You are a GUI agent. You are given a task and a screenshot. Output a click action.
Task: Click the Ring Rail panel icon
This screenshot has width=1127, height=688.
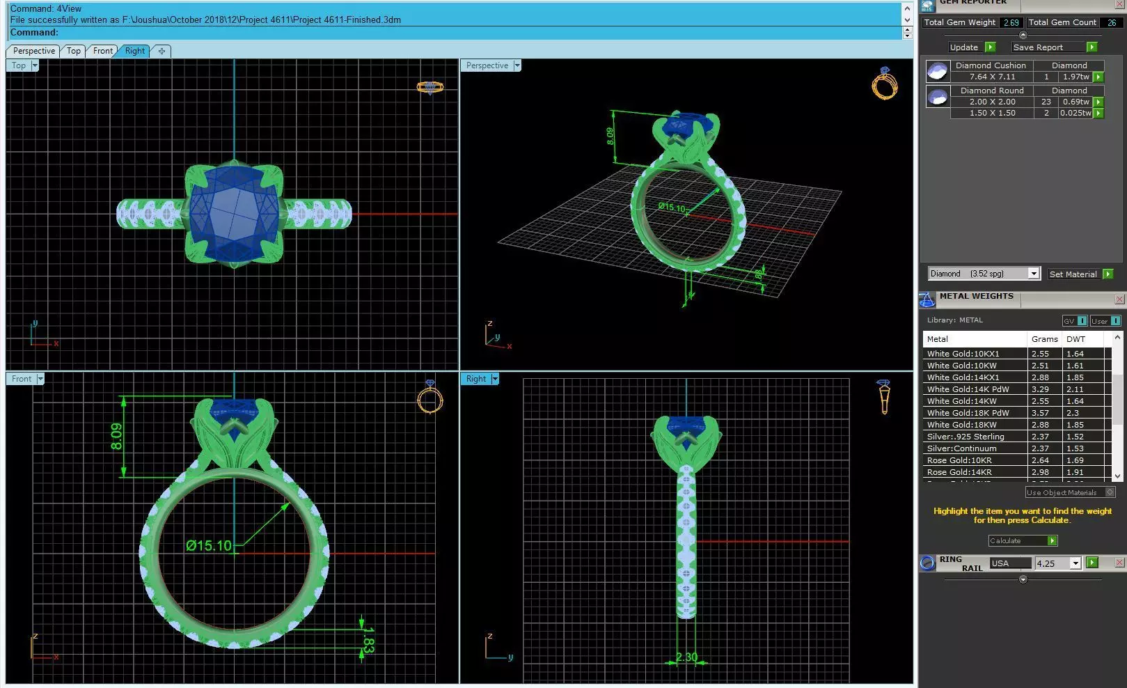coord(927,563)
